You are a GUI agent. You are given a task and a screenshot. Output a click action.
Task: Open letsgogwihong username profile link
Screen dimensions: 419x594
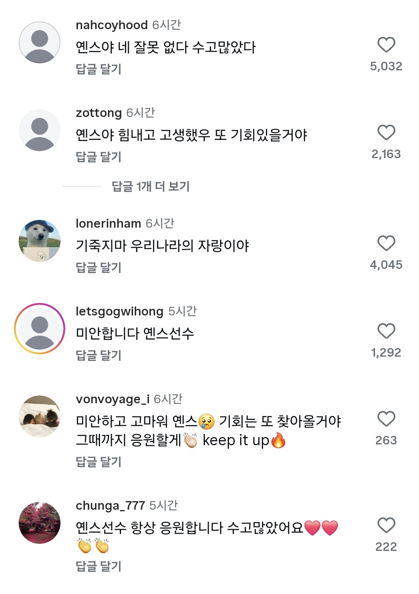tap(119, 311)
